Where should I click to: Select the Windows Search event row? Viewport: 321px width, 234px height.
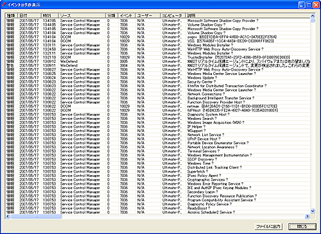pyautogui.click(x=158, y=119)
